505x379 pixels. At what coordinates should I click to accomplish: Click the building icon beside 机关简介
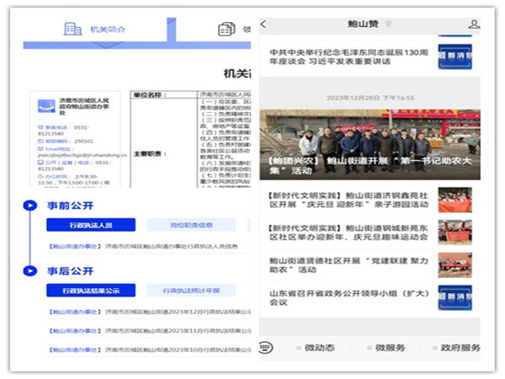72,29
